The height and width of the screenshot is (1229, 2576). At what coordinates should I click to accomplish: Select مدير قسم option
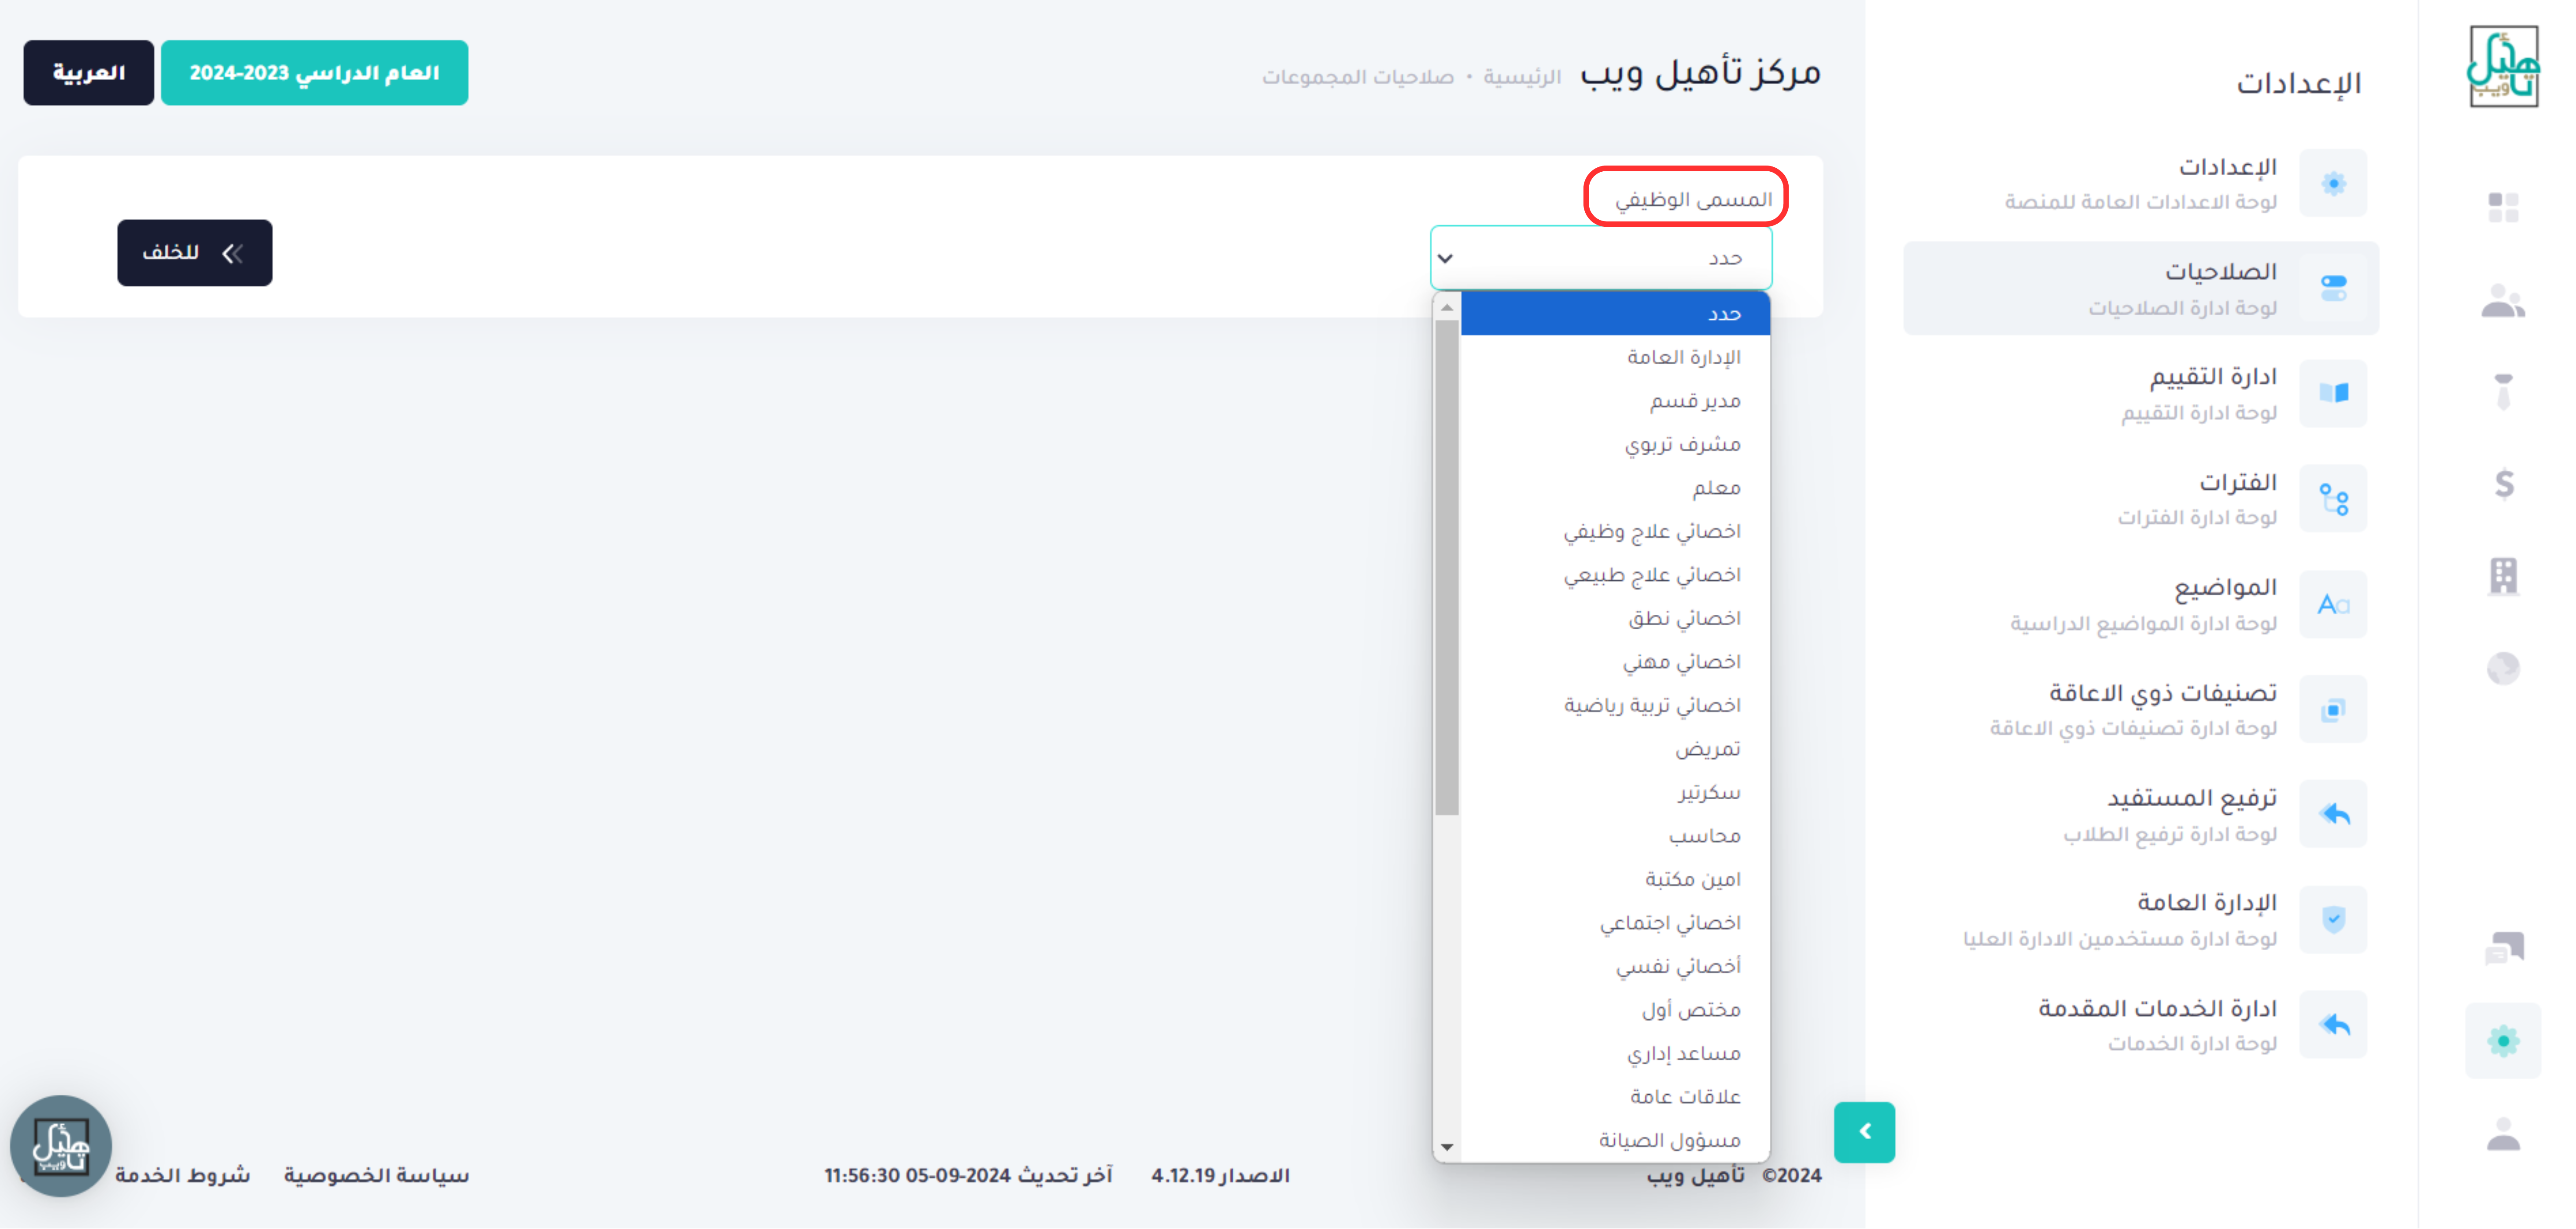pos(1615,401)
